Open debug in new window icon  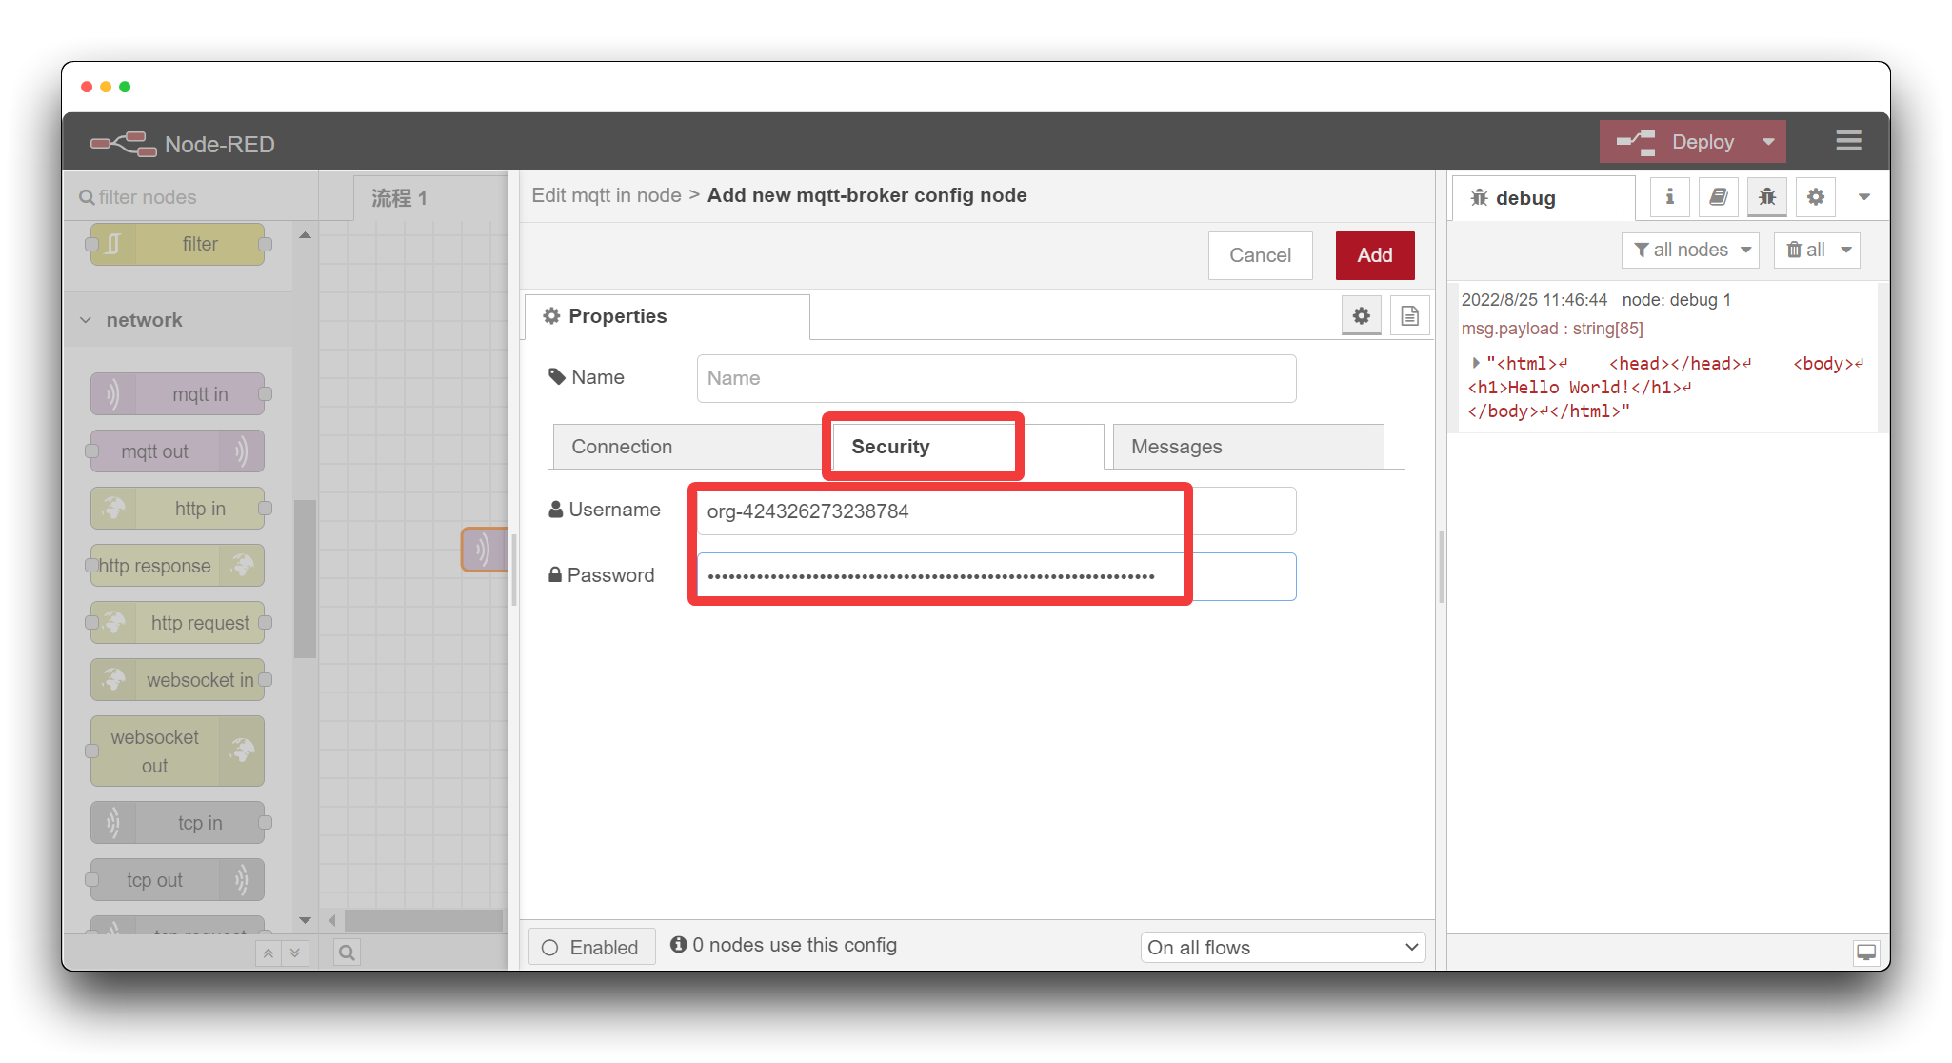1865,952
